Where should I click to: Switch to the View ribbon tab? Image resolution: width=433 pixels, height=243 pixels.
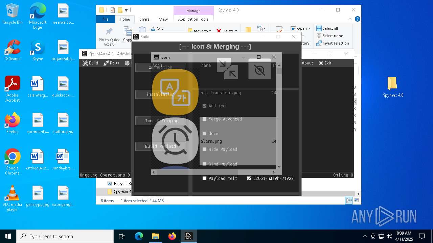tap(163, 19)
